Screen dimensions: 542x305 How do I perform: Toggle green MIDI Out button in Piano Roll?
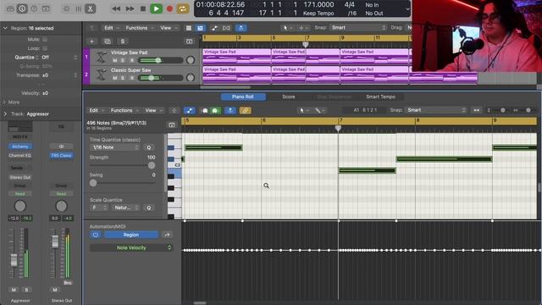click(x=215, y=111)
